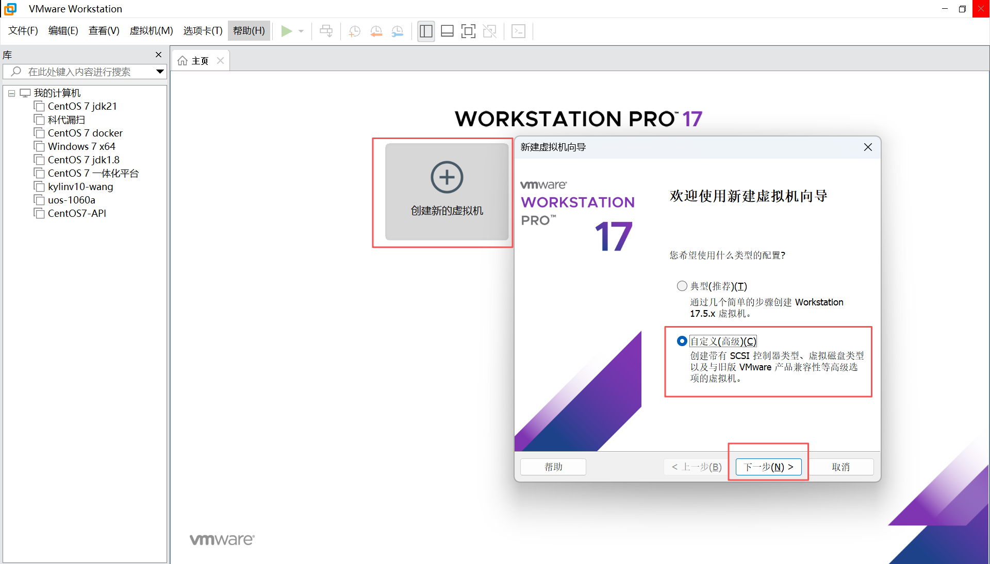Viewport: 990px width, 564px height.
Task: Open the 编辑(E) menu
Action: point(63,31)
